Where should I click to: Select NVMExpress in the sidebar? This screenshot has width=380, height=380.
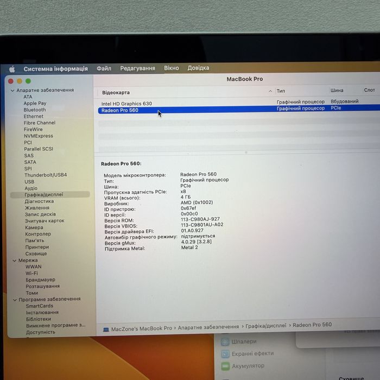point(39,136)
